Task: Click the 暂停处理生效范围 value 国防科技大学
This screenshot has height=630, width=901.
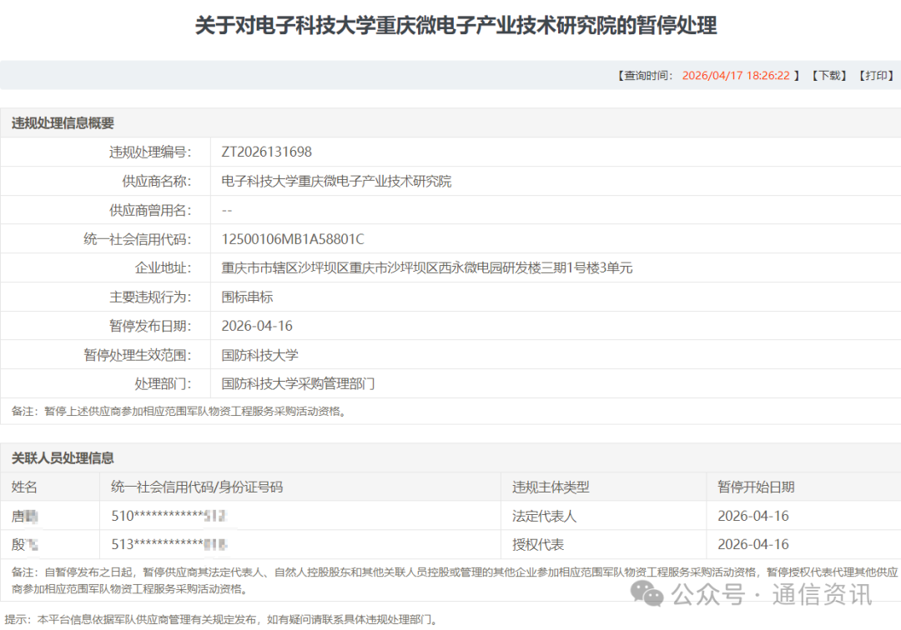Action: tap(259, 355)
